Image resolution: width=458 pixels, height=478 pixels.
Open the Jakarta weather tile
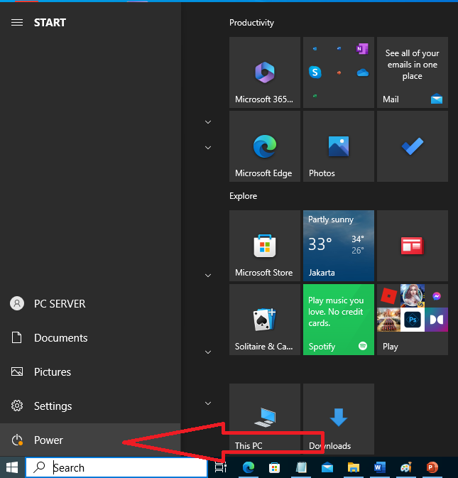339,246
